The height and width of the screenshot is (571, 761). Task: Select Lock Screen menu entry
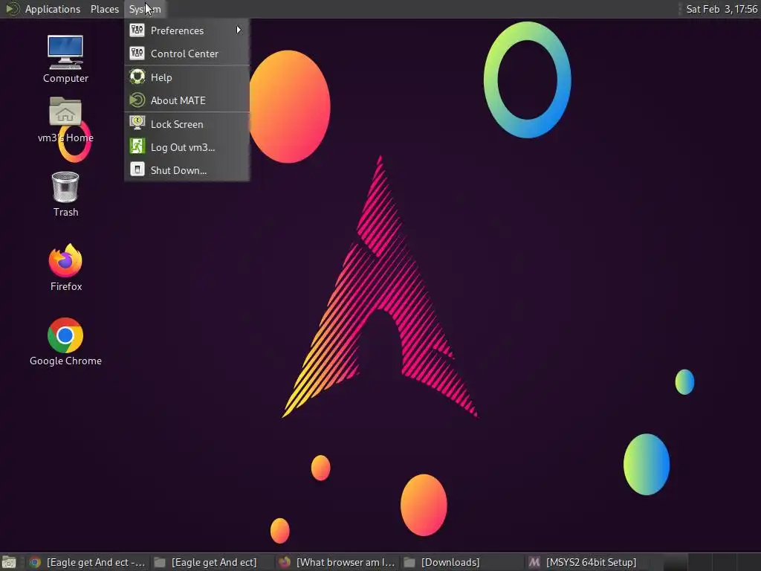187,124
